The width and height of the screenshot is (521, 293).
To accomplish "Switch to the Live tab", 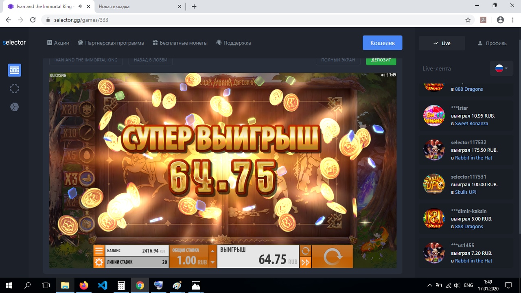I will point(442,43).
